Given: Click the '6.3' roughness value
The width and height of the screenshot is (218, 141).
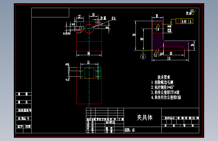Looking at the screenshot, I should pyautogui.click(x=192, y=11).
